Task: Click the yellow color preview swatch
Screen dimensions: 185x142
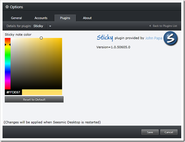Action: coord(42,92)
